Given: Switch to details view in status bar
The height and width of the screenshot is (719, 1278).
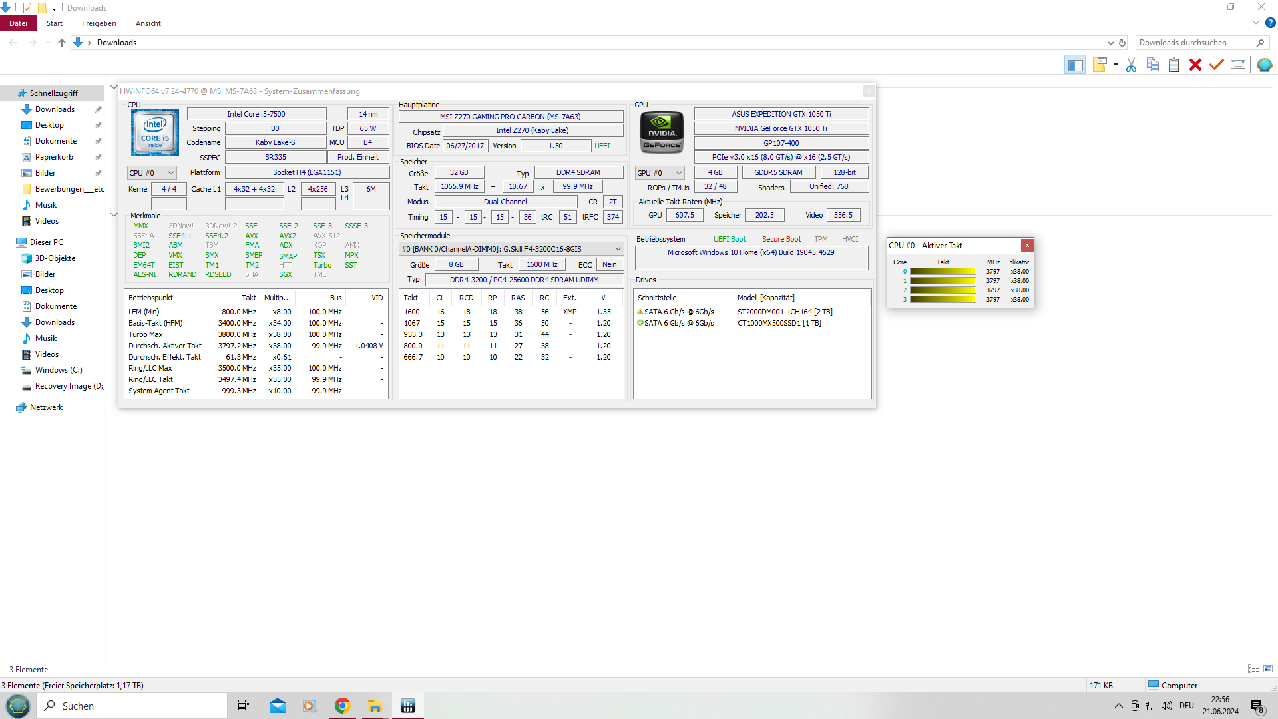Looking at the screenshot, I should [x=1253, y=668].
